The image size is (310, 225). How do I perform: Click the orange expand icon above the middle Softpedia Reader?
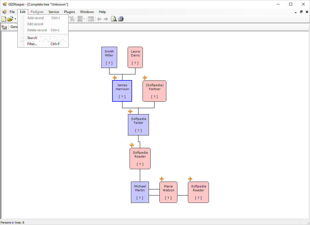(132, 145)
